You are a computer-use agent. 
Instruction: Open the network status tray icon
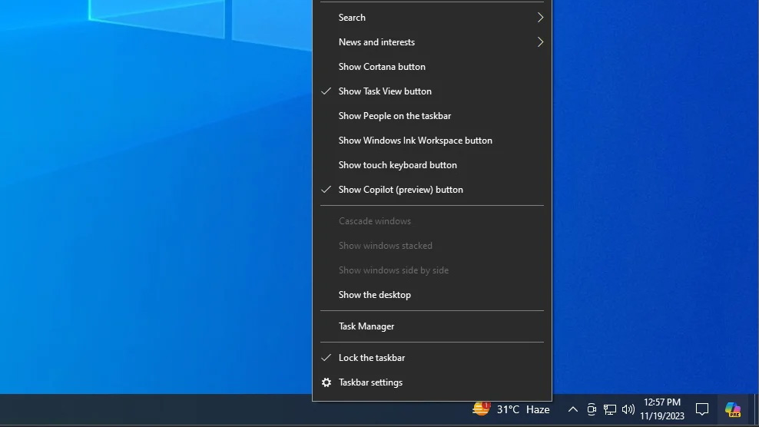[609, 409]
